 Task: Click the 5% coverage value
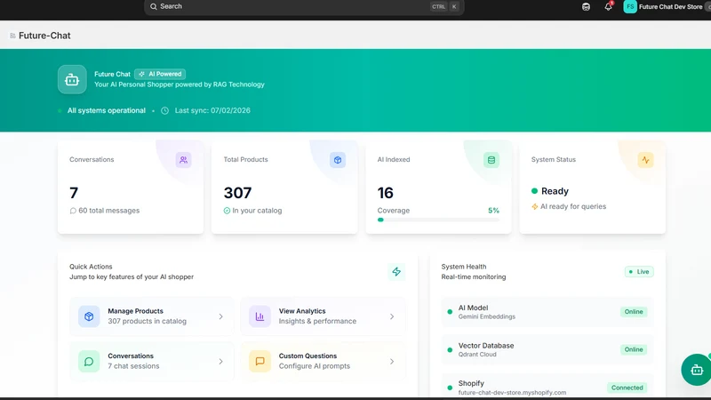coord(493,211)
